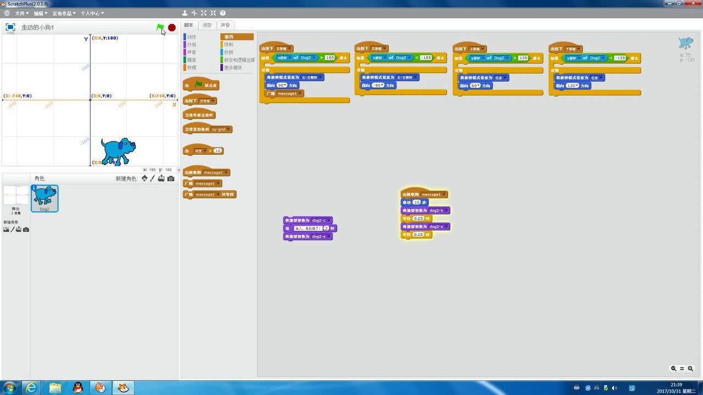Expand the 个人中心 dropdown menu
Viewport: 703px width, 395px height.
pos(92,13)
